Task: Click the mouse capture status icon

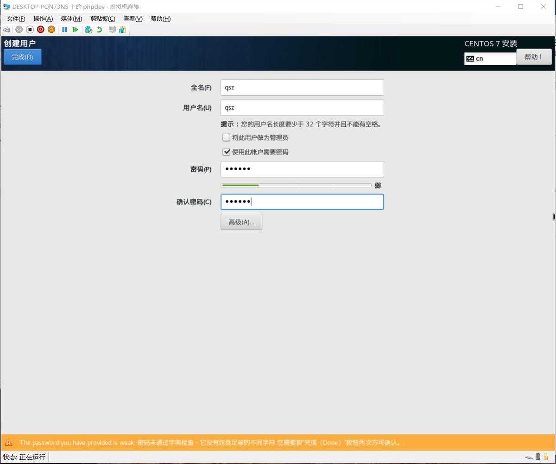Action: (x=537, y=457)
